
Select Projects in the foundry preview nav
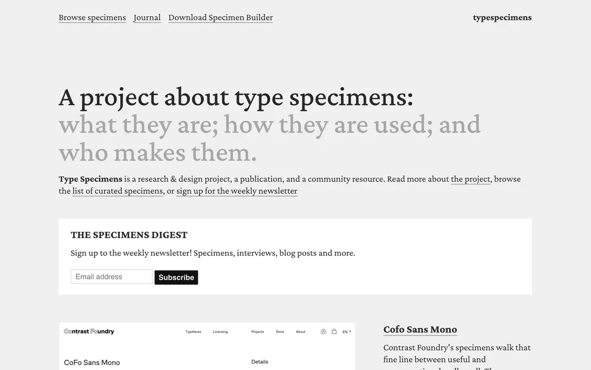pos(257,332)
